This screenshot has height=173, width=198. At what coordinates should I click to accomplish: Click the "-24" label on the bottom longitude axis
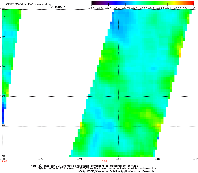point(80,159)
